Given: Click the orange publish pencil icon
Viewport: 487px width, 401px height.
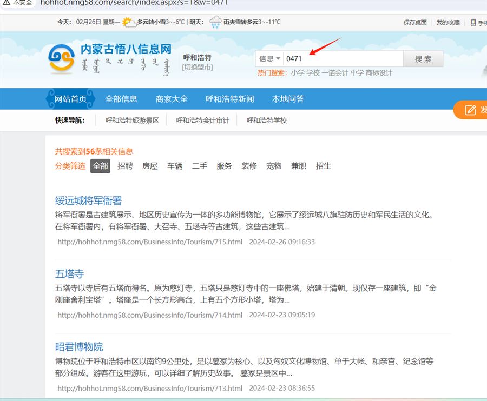Looking at the screenshot, I should (x=470, y=110).
